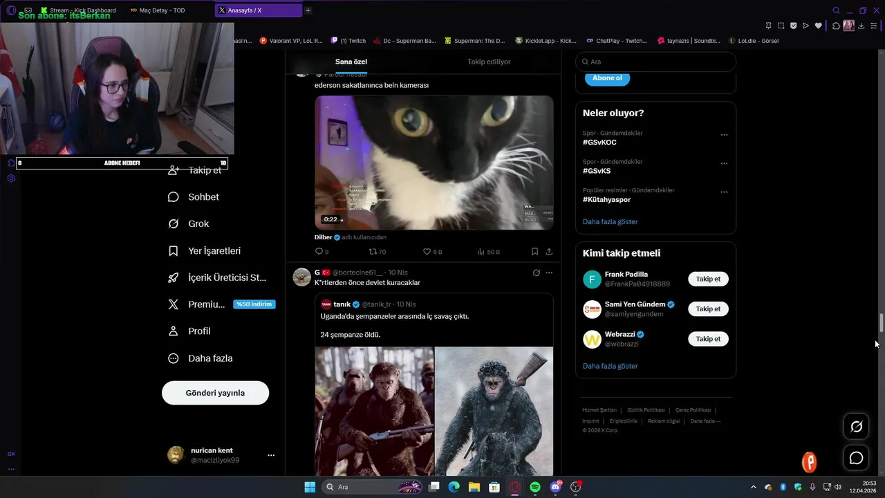Show more follow suggestions link

tap(610, 366)
